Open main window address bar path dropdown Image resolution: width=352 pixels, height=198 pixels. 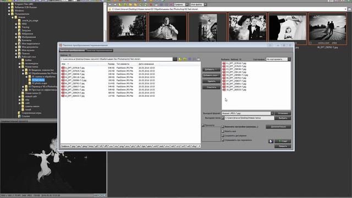click(x=345, y=9)
